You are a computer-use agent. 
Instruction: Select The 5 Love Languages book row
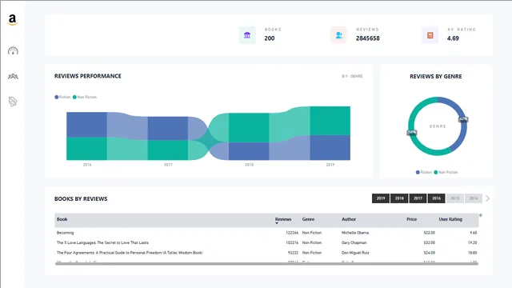point(266,242)
